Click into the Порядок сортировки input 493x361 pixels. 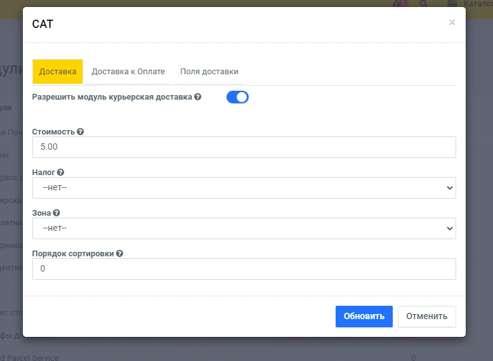click(x=244, y=269)
